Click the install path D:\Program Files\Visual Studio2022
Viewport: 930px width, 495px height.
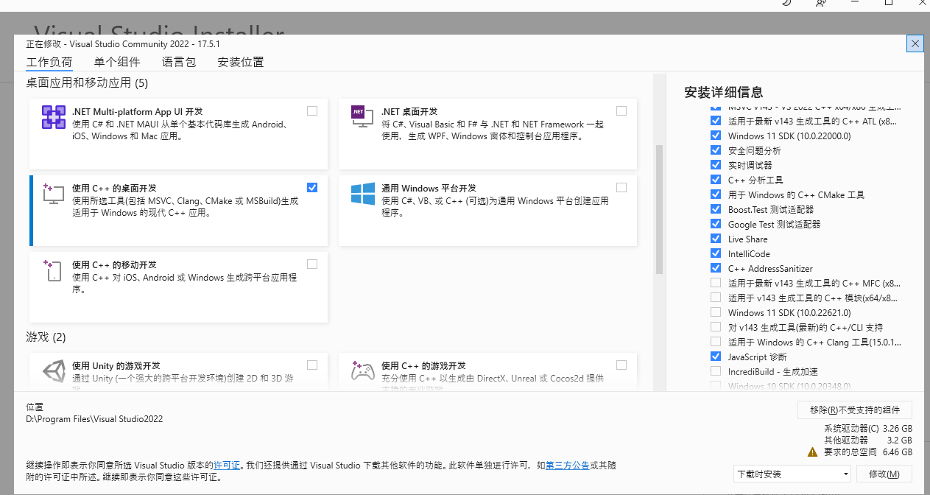(x=94, y=419)
